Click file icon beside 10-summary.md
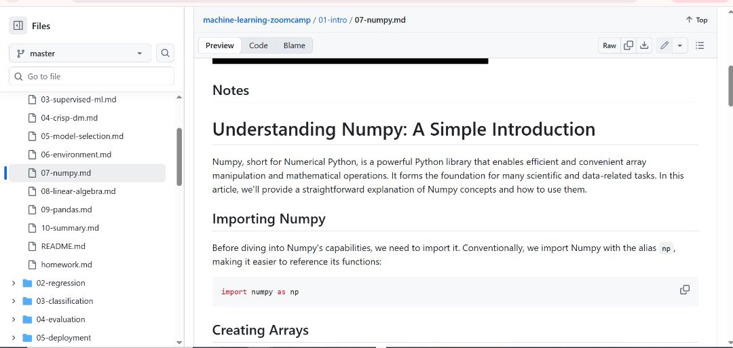Image resolution: width=733 pixels, height=348 pixels. point(32,227)
